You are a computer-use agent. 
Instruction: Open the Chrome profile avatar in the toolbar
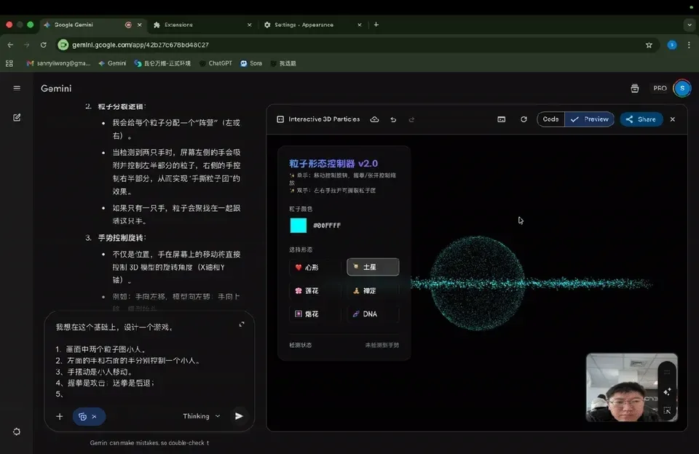[672, 45]
